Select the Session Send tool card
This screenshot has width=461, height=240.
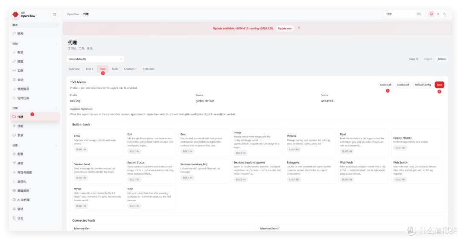[97, 171]
